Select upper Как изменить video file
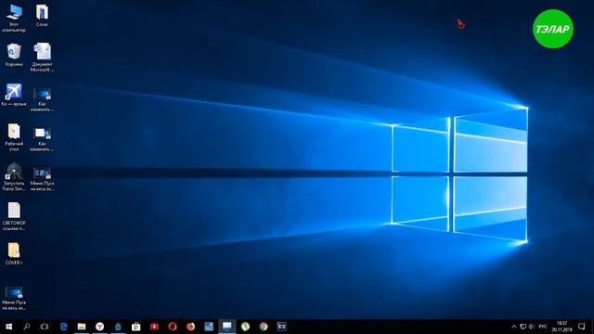The width and height of the screenshot is (594, 334). [42, 99]
